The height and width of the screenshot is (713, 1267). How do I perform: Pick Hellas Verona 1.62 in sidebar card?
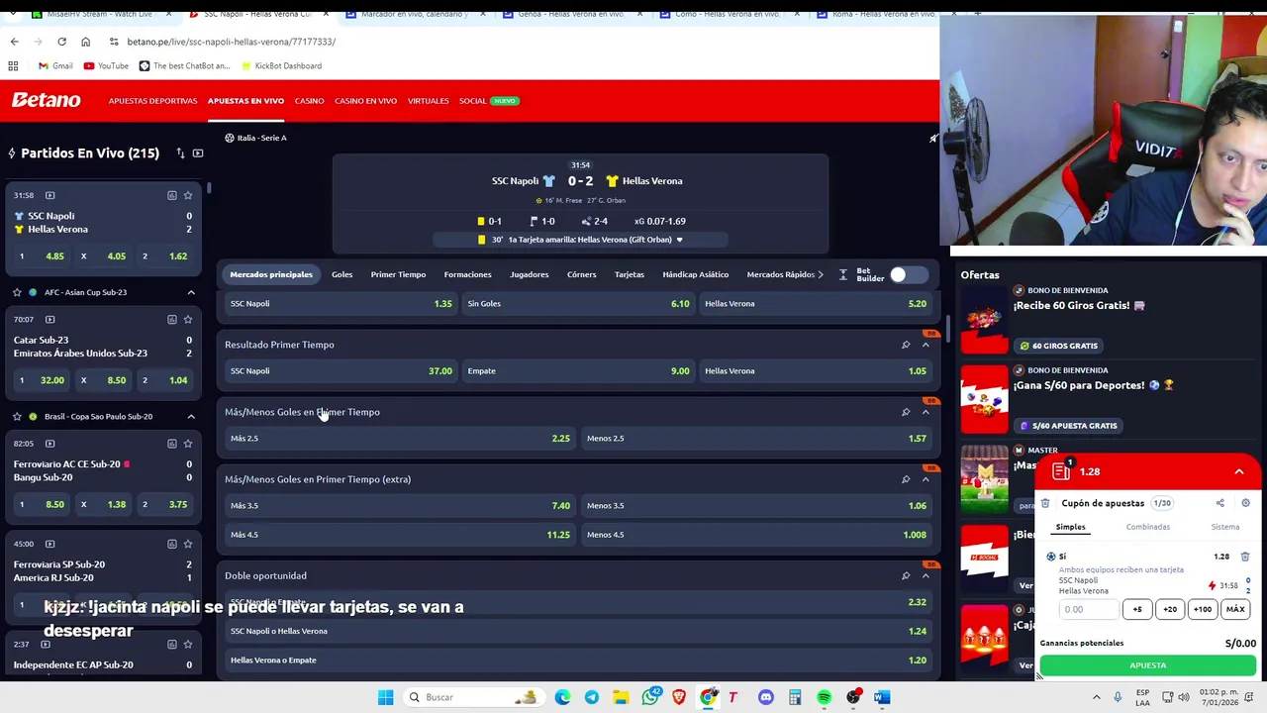coord(164,256)
